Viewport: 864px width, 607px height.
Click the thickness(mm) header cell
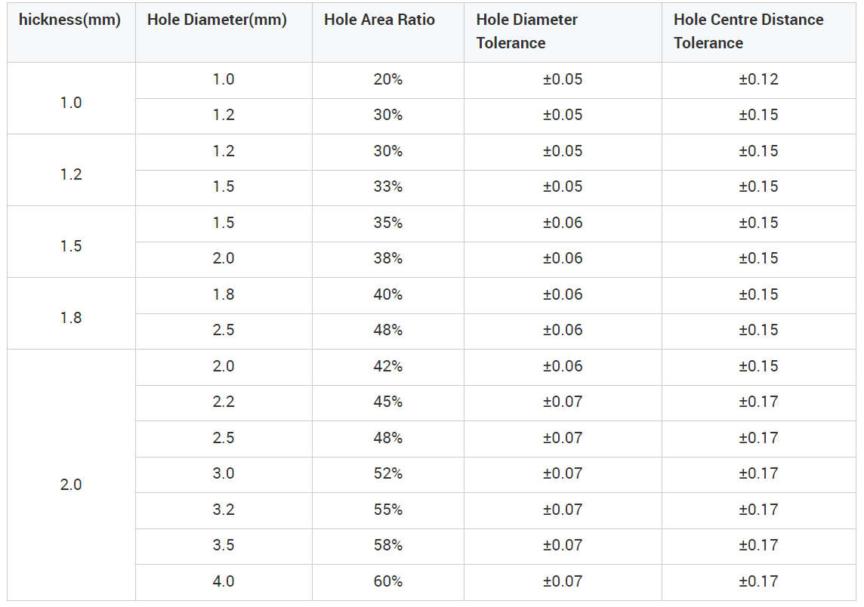click(x=71, y=32)
